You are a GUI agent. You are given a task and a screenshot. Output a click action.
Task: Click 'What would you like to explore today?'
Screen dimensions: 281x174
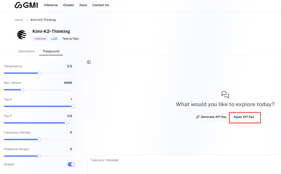tap(225, 104)
